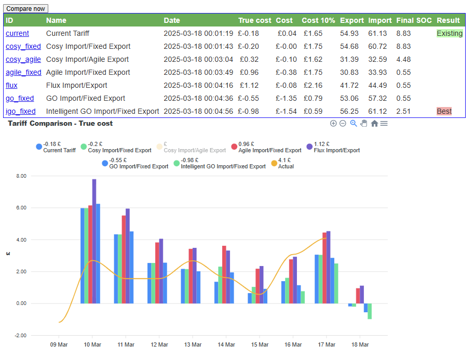
Task: Click the Cost 10% column header
Action: [318, 20]
